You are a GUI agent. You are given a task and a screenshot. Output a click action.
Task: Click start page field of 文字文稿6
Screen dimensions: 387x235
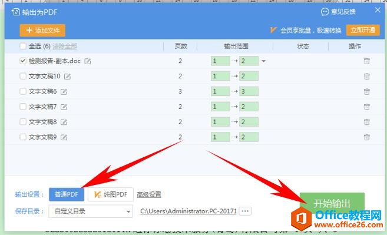pos(220,91)
